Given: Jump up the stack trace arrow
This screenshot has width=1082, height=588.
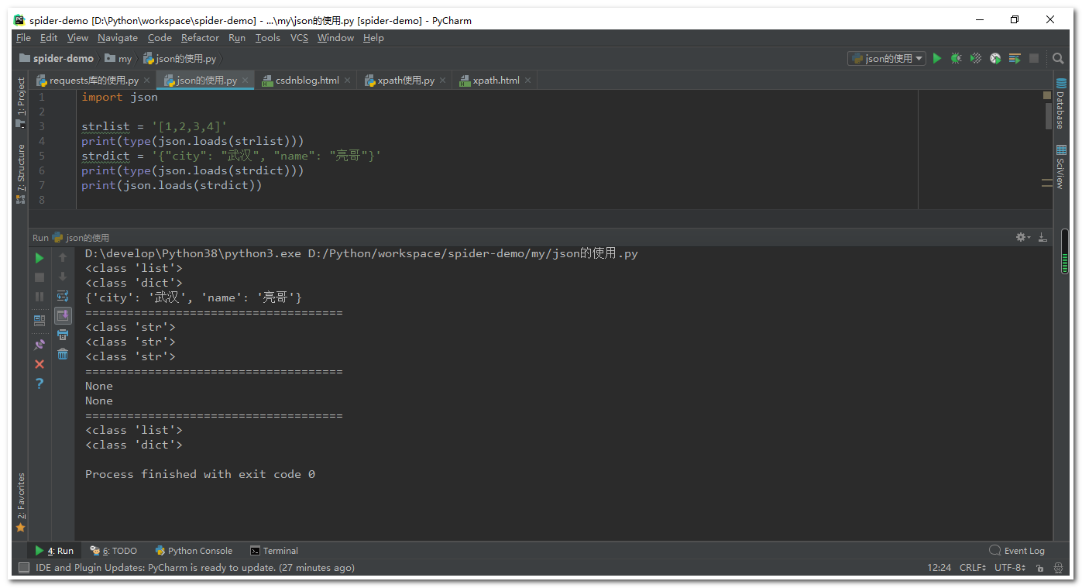Looking at the screenshot, I should click(x=63, y=258).
